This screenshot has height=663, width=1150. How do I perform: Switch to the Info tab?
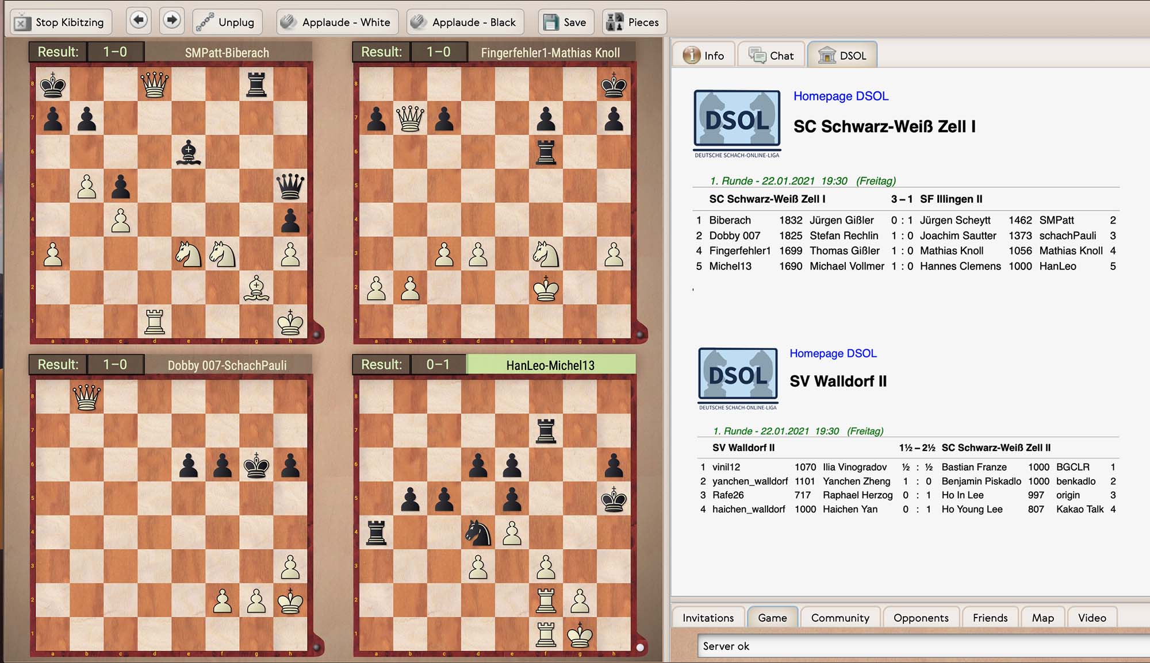click(x=704, y=56)
